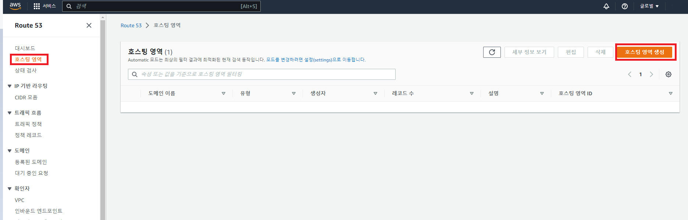688x220 pixels.
Task: Open 대기 중인 요청 in the sidebar
Action: pyautogui.click(x=32, y=173)
